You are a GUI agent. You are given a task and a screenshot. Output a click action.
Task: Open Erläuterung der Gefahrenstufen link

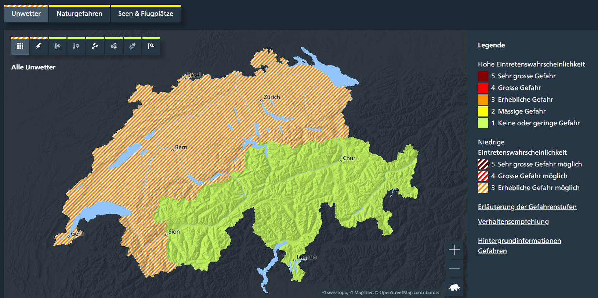(x=527, y=207)
